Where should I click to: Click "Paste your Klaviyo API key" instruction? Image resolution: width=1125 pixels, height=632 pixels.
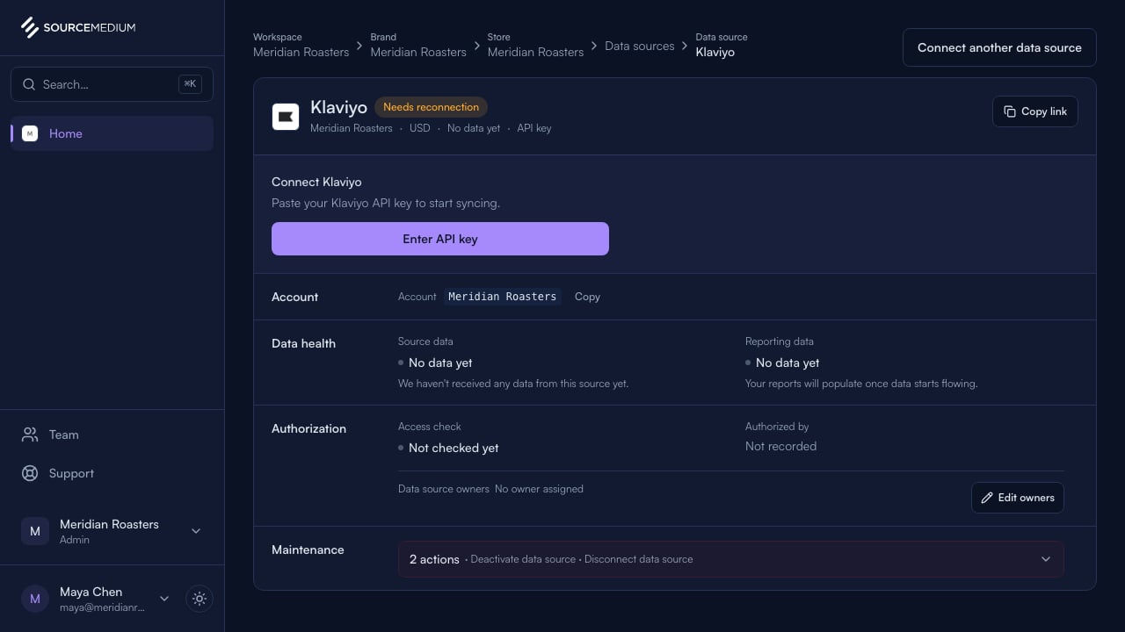[386, 203]
